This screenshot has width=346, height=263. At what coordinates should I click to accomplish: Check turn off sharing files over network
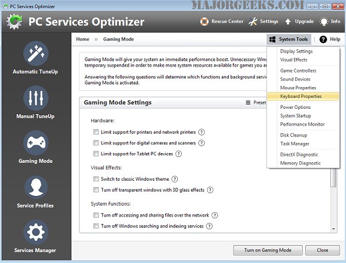pyautogui.click(x=96, y=215)
